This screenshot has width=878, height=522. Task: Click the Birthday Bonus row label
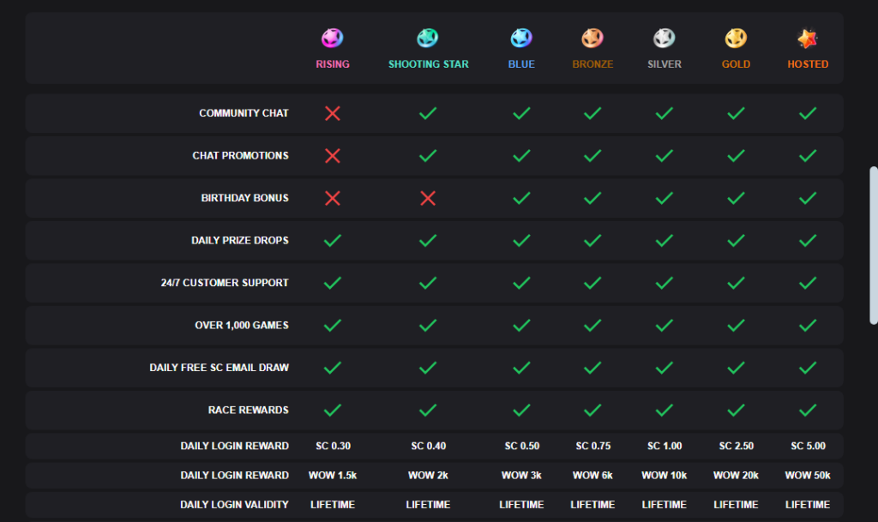click(244, 198)
